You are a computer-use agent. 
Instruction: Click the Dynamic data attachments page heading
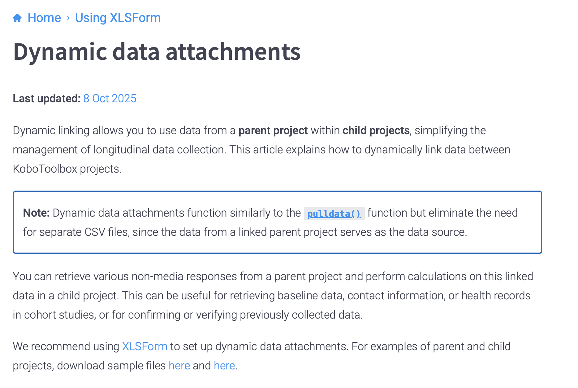[x=157, y=52]
